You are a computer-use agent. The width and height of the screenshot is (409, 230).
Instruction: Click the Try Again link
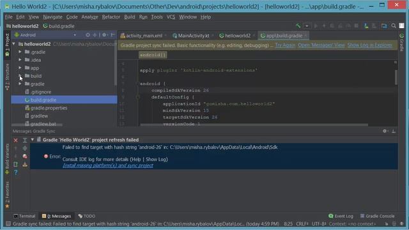(x=285, y=45)
